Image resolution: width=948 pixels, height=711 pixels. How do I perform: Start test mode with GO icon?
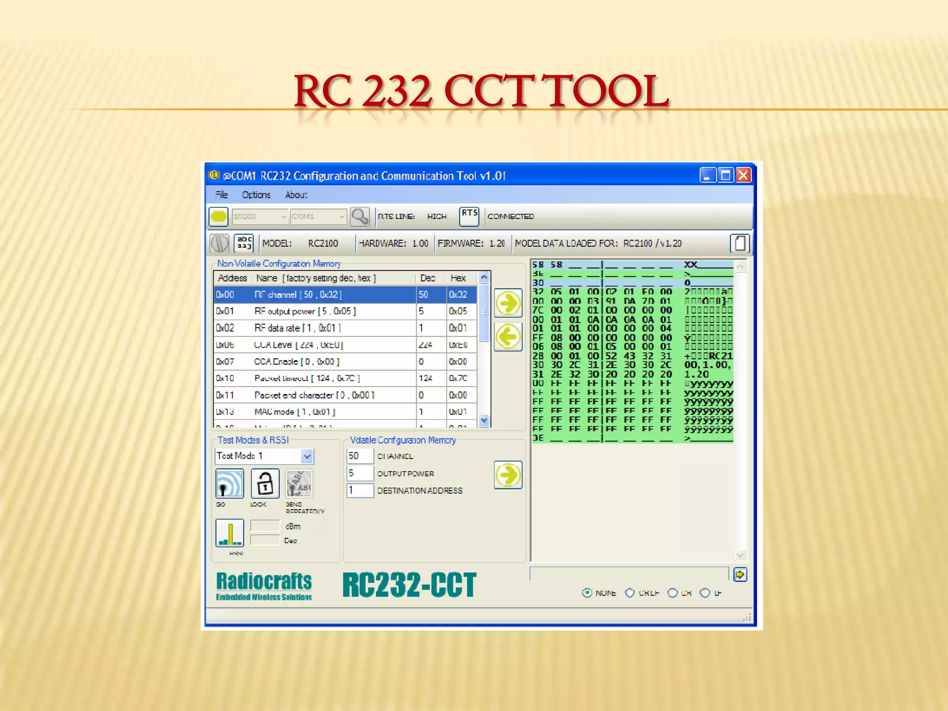[230, 484]
